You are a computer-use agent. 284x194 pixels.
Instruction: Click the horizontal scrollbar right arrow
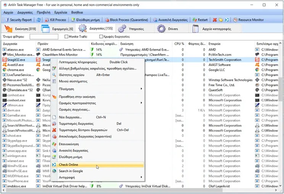click(x=276, y=190)
